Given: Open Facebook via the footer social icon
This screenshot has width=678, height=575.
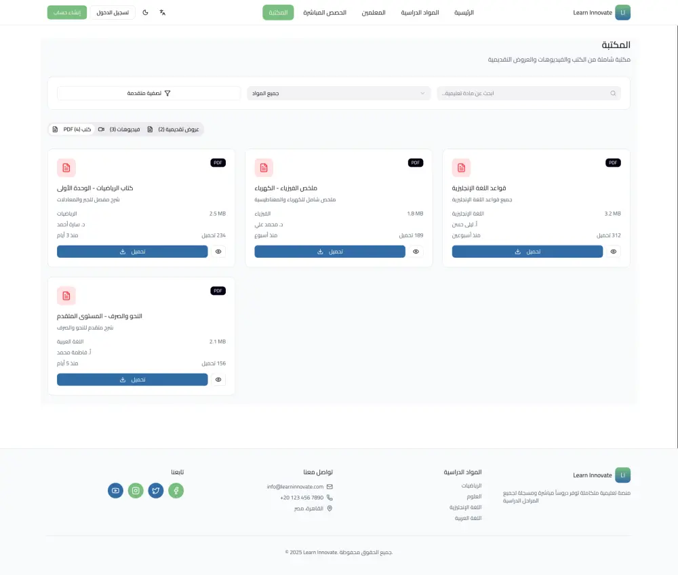Looking at the screenshot, I should click(x=176, y=490).
